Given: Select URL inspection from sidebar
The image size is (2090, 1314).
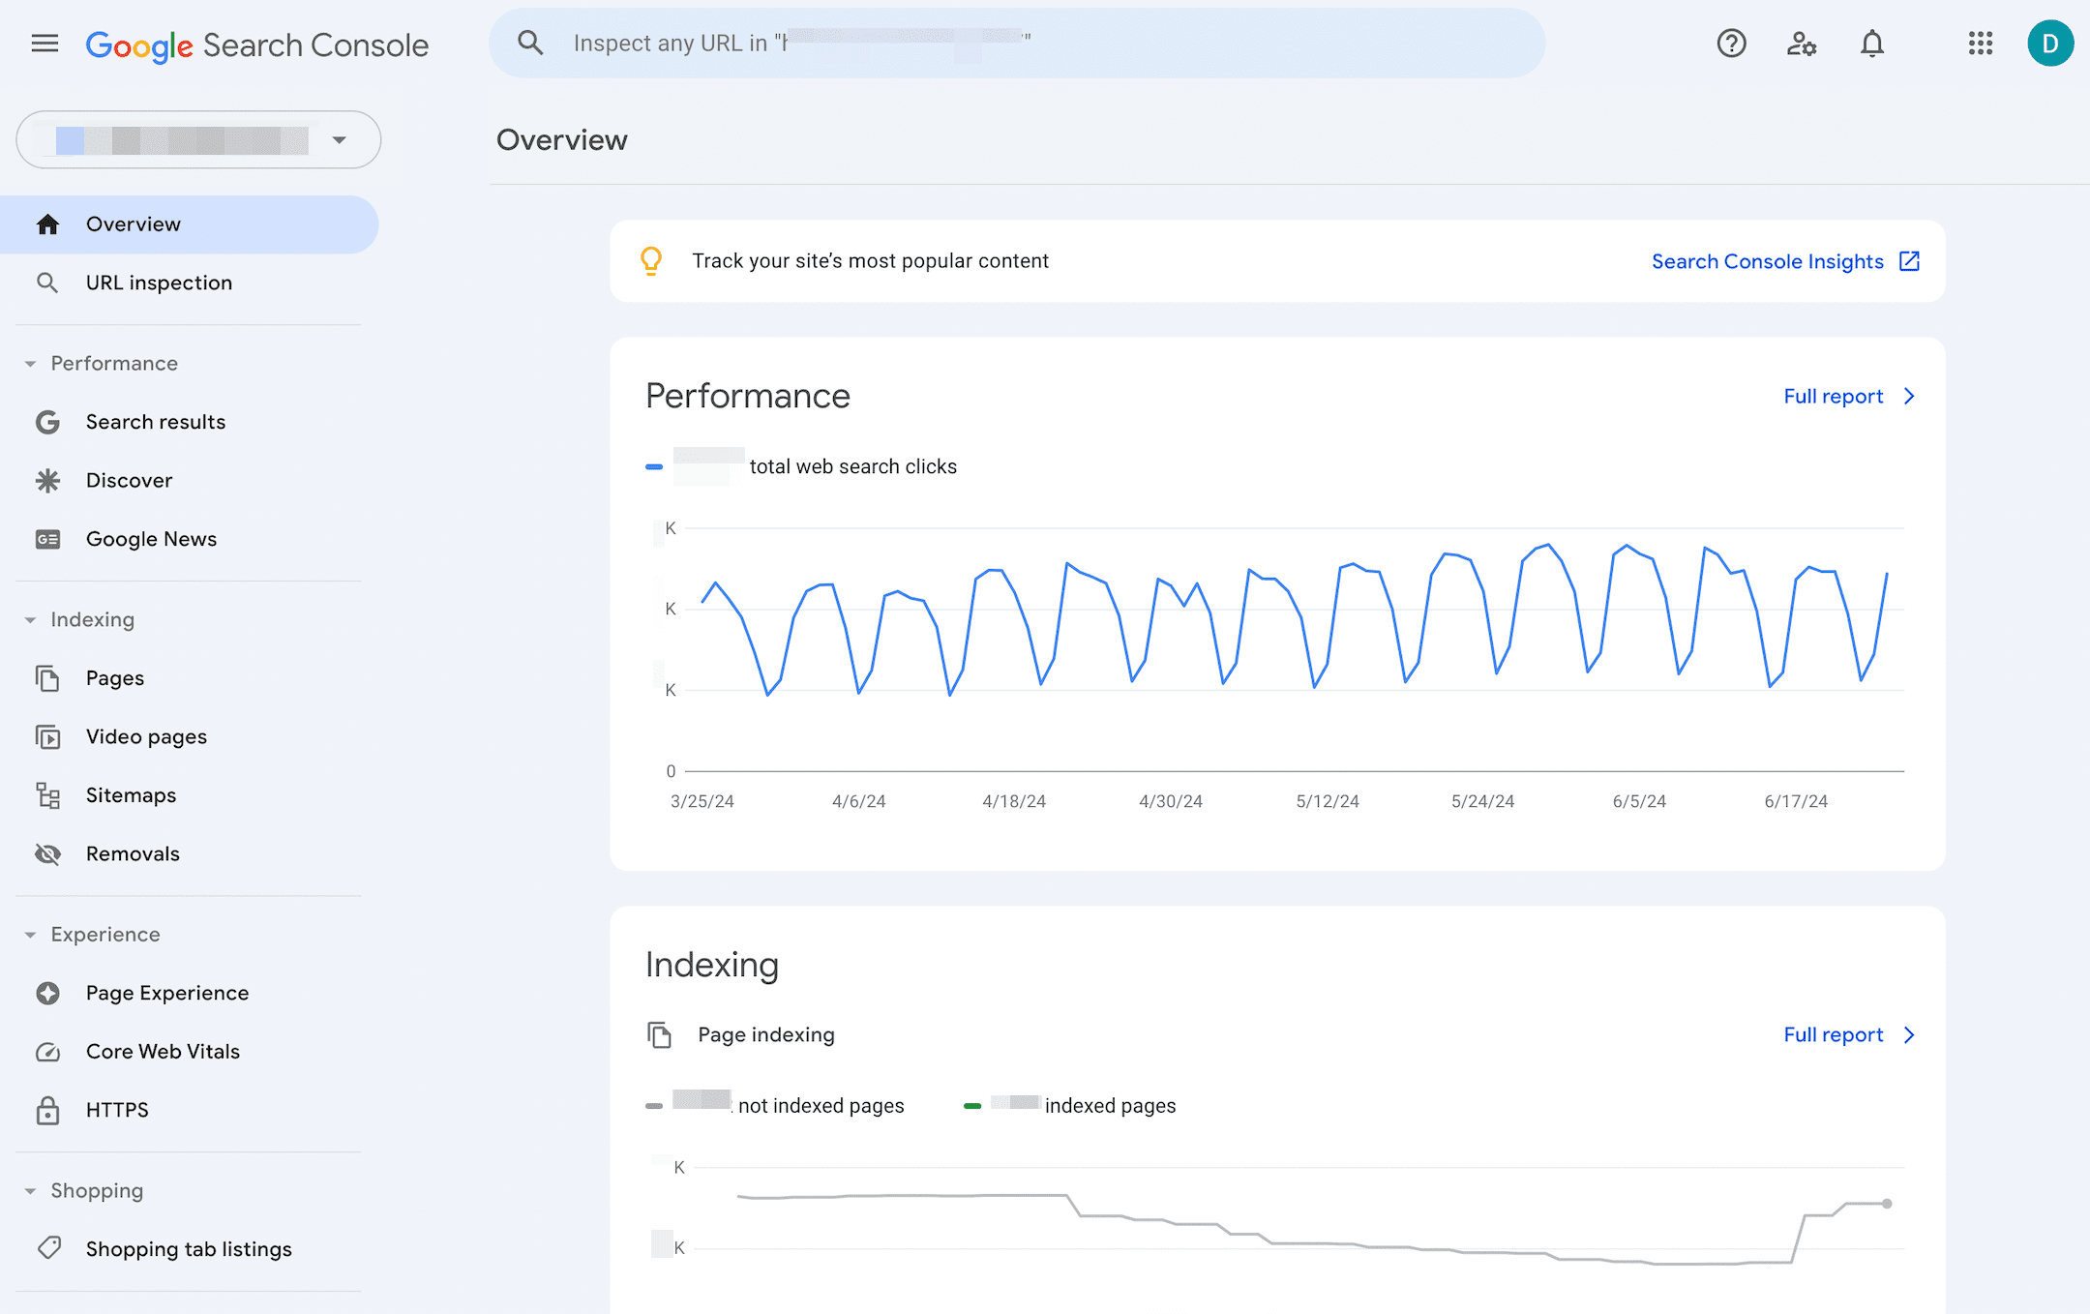Looking at the screenshot, I should click(158, 282).
